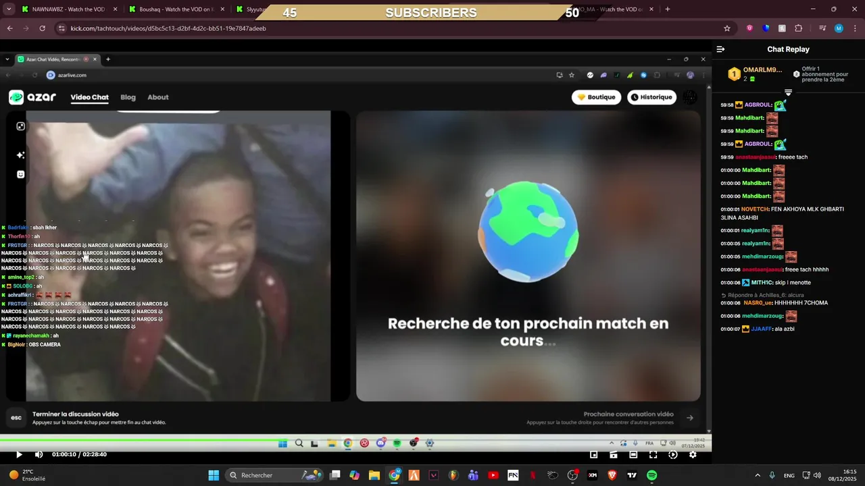Click the username MITH1C in the chat
Image resolution: width=865 pixels, height=486 pixels.
click(x=762, y=283)
